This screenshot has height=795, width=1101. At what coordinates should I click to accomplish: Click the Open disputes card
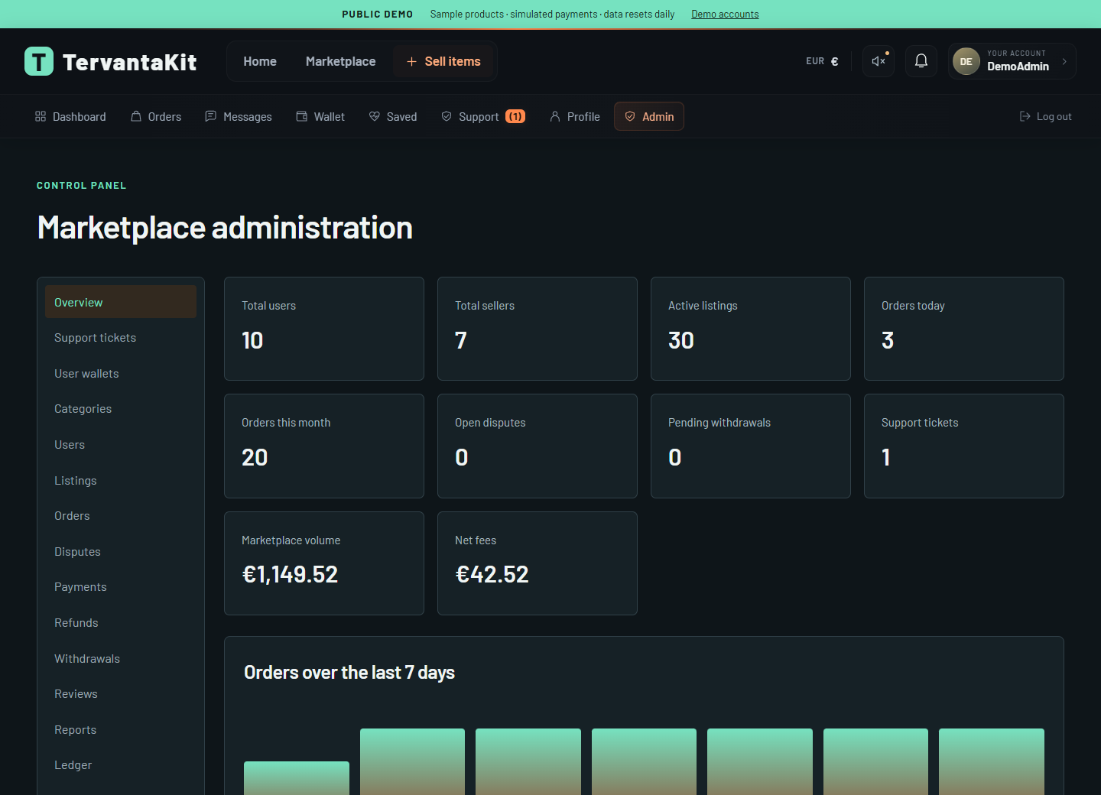click(x=538, y=446)
